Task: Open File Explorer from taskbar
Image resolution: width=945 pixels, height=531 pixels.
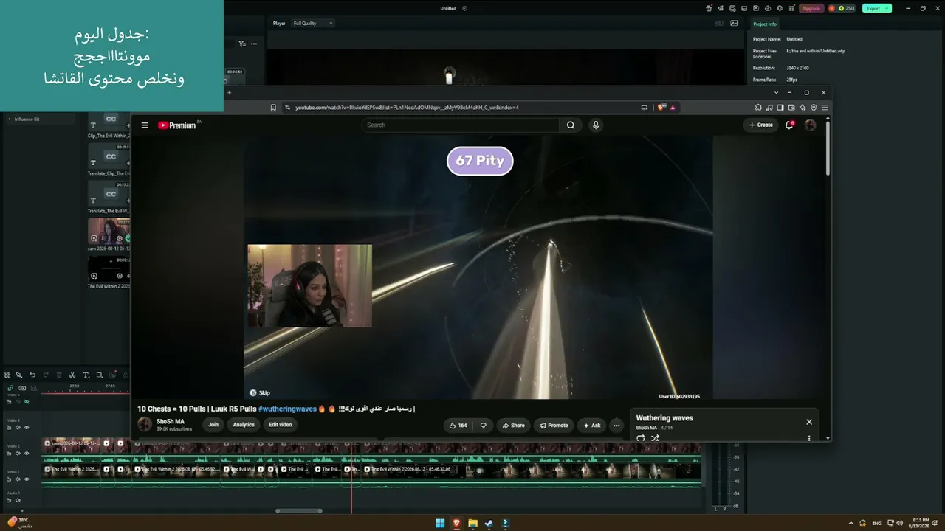Action: [472, 524]
